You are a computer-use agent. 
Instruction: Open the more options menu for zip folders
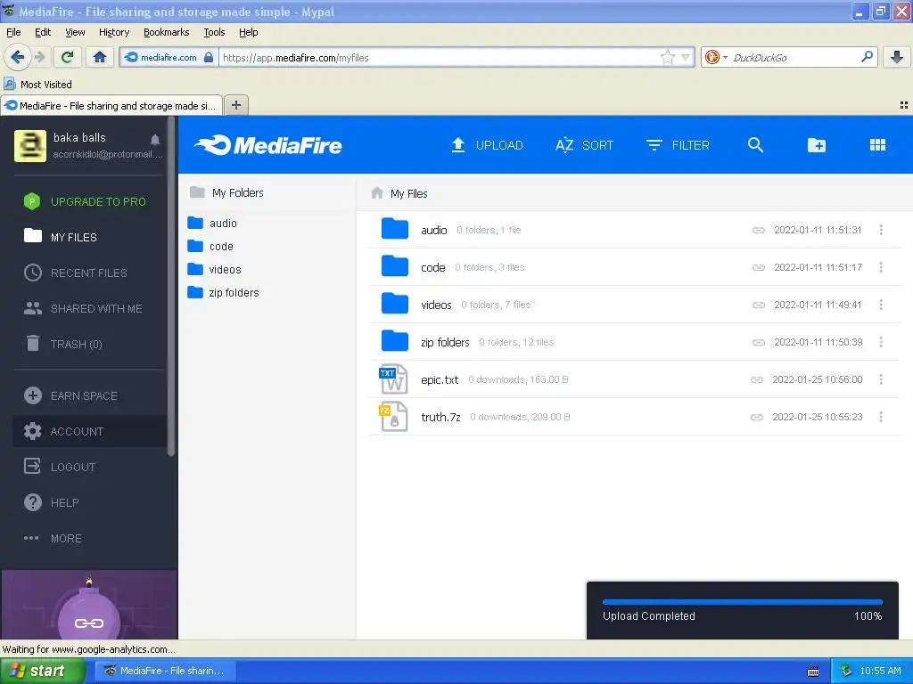(881, 343)
